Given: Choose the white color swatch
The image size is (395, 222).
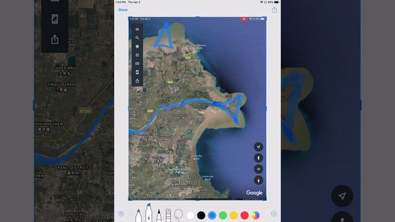Looking at the screenshot, I should coord(191,215).
